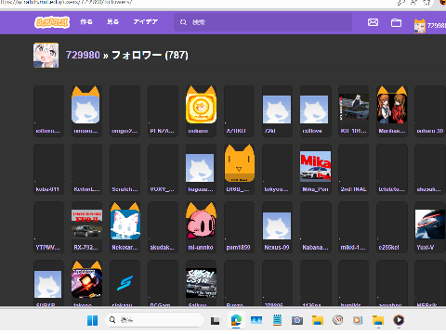Open the akudak... username link
446x334 pixels.
tap(163, 247)
